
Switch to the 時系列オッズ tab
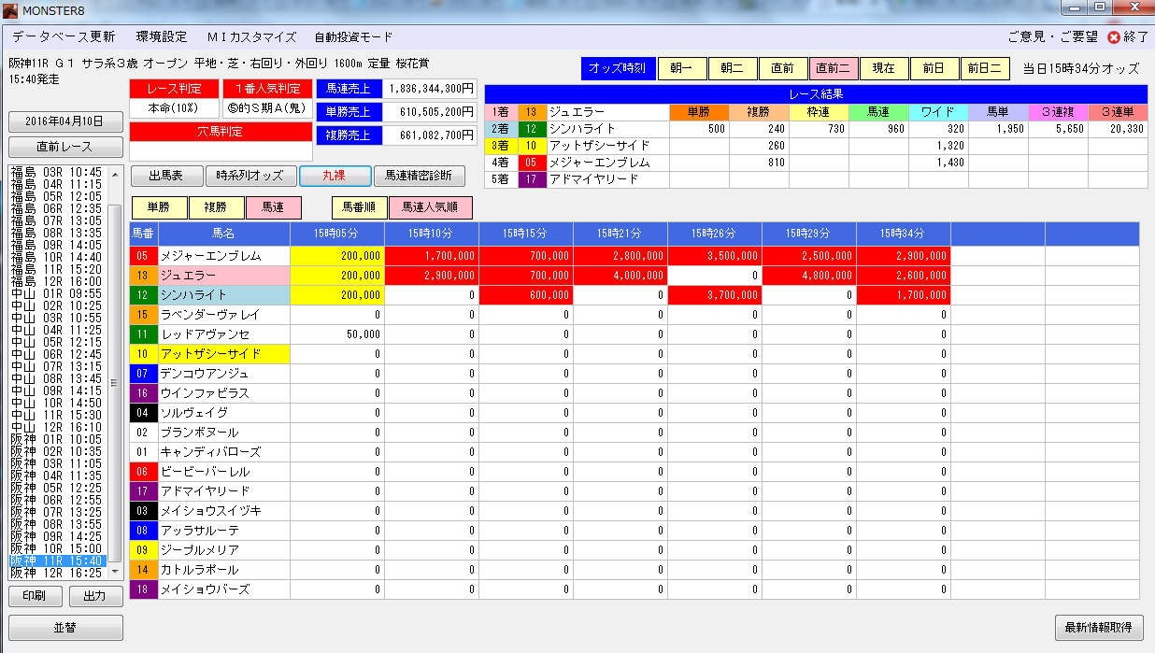click(250, 176)
